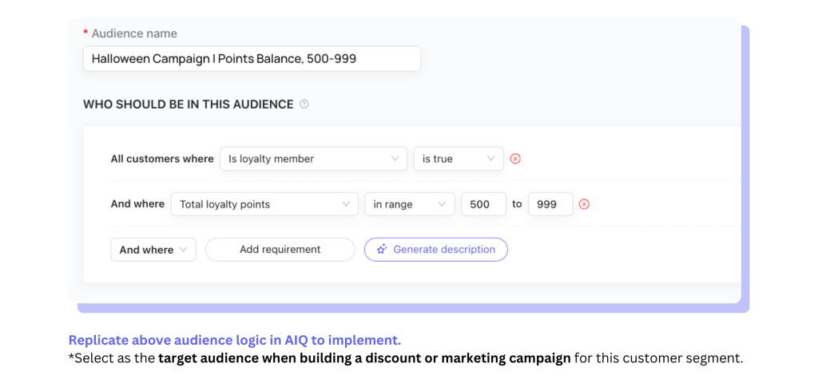Click the range maximum field showing 999
The width and height of the screenshot is (818, 383).
[x=550, y=204]
